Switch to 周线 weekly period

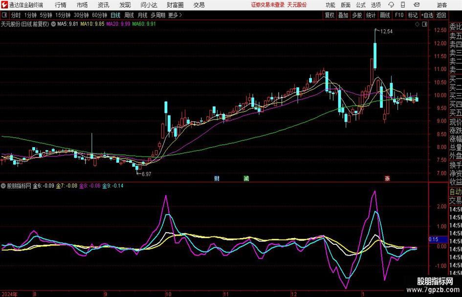[129, 15]
